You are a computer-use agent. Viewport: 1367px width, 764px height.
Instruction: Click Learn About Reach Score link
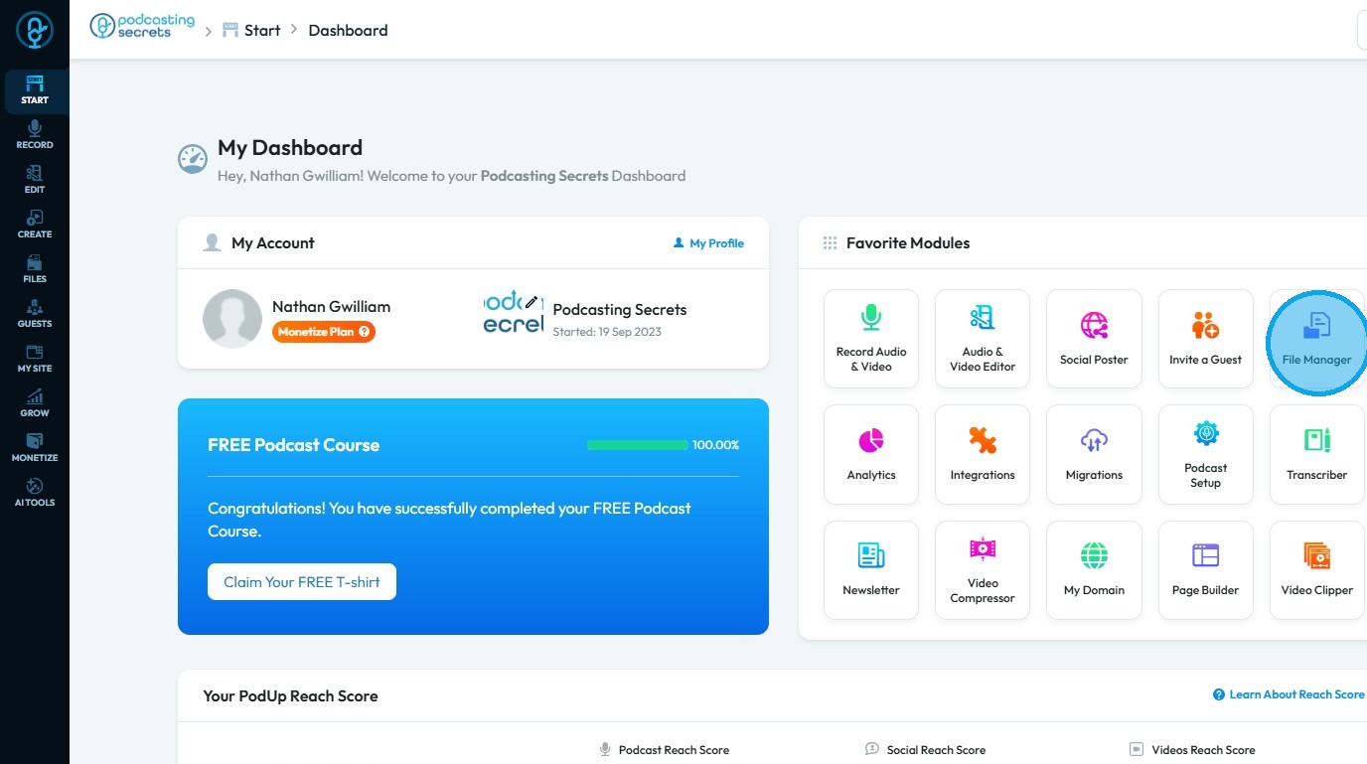pyautogui.click(x=1289, y=694)
